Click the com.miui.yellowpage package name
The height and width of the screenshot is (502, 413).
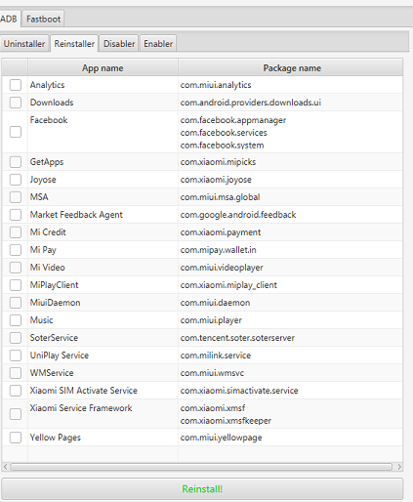pos(221,438)
